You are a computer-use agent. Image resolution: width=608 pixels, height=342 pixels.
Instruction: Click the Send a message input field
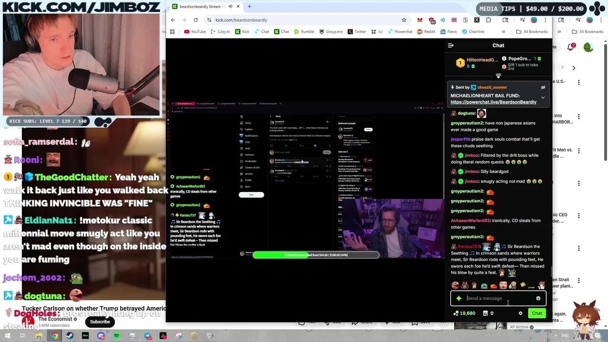tap(499, 298)
